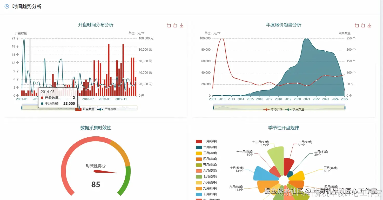The image size is (383, 200).
Task: Click x-axis label 2019-11
Action: tap(121, 99)
